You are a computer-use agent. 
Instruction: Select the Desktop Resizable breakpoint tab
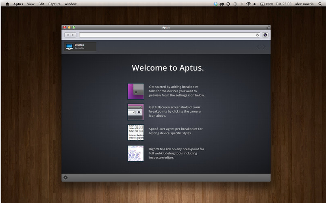click(x=80, y=47)
